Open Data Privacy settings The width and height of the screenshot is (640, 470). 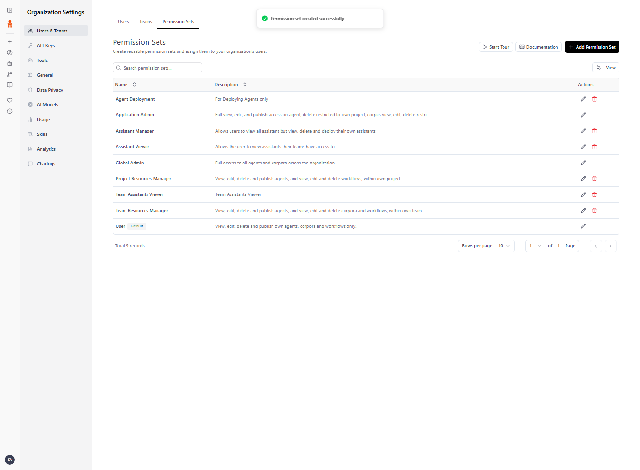pyautogui.click(x=56, y=90)
